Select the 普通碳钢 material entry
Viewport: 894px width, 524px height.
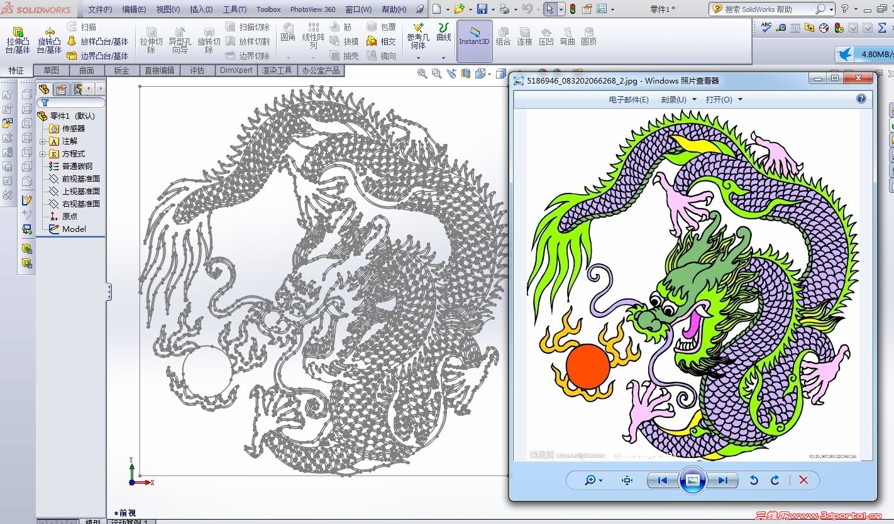71,166
